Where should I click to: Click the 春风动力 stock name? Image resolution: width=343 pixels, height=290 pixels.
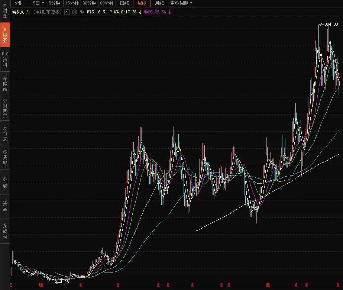point(21,12)
